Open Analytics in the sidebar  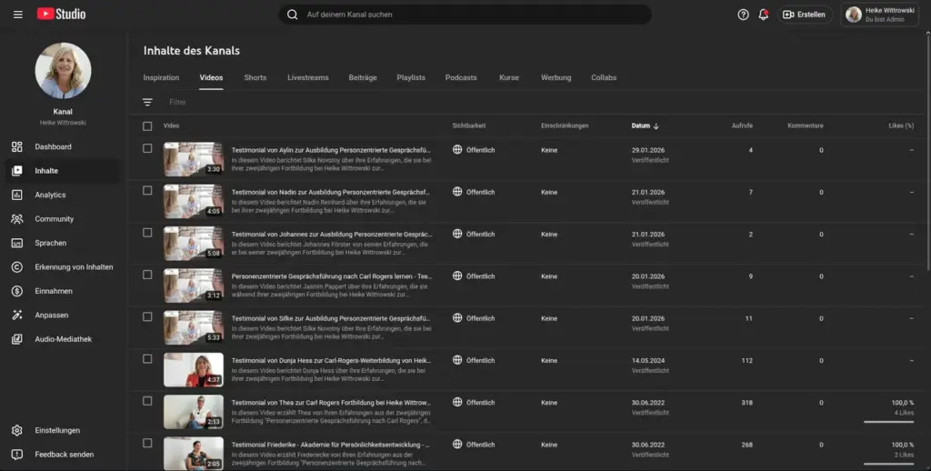click(63, 195)
